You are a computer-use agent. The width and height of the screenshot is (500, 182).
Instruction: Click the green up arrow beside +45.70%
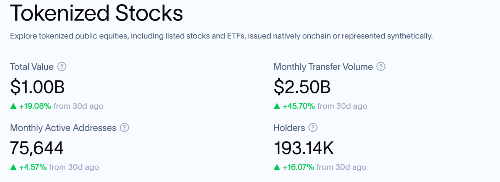[277, 106]
